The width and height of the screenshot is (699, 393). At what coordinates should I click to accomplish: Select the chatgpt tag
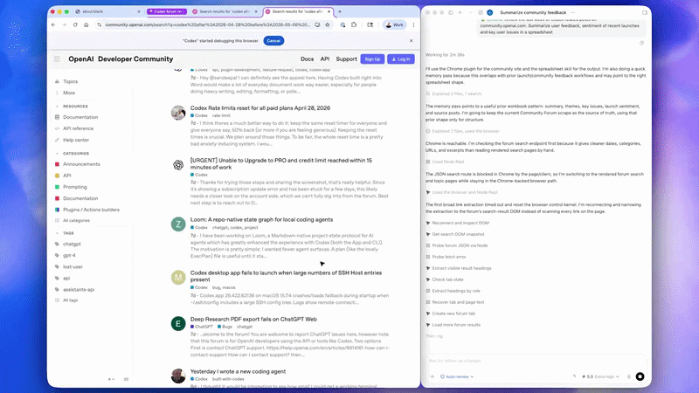point(72,245)
